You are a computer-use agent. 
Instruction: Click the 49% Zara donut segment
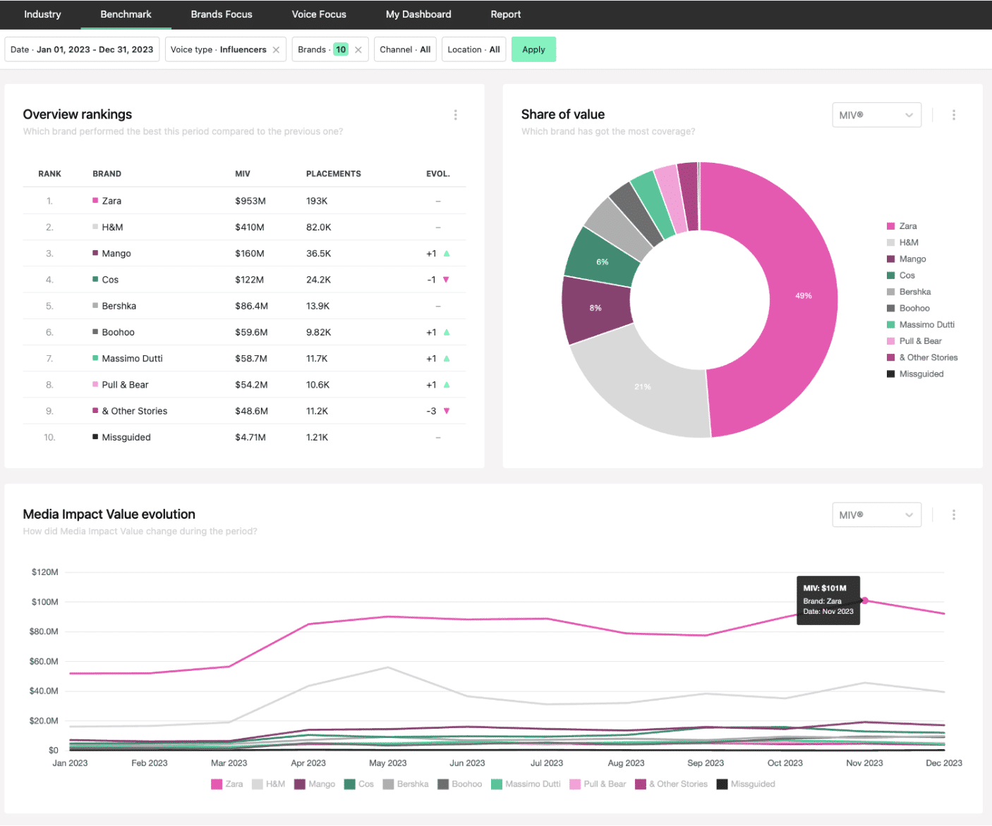point(804,296)
